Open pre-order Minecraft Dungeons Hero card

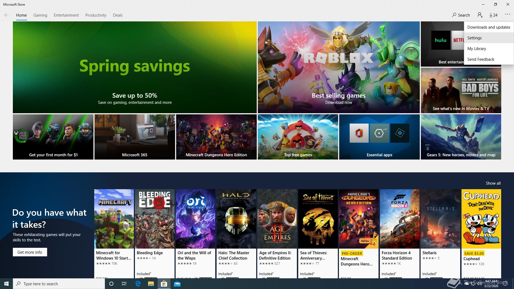click(x=359, y=234)
